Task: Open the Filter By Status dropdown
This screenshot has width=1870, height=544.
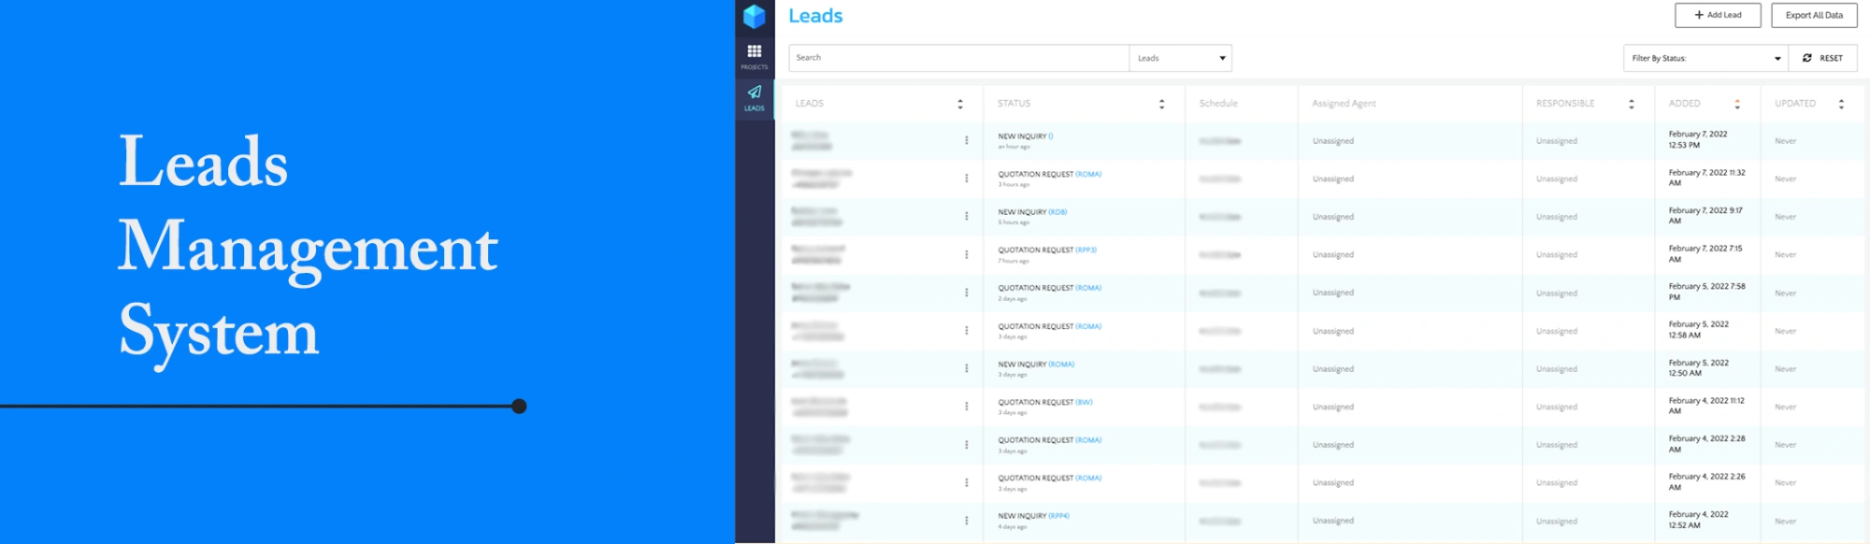Action: (1705, 58)
